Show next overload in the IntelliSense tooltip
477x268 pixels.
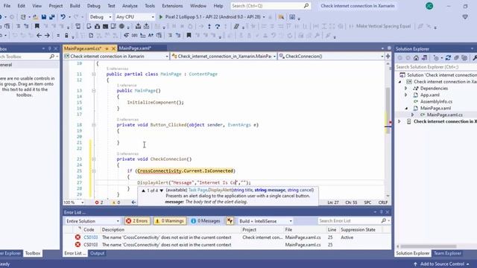161,191
